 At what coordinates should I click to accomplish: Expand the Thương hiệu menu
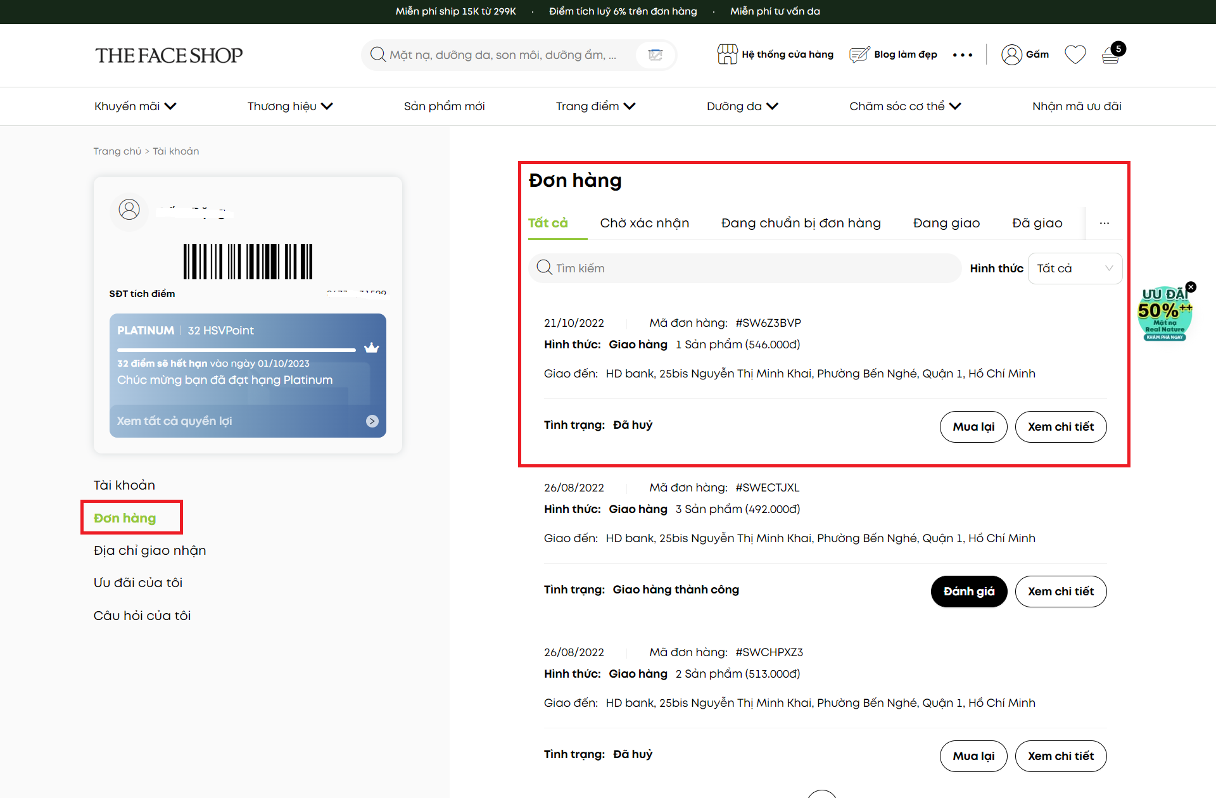click(290, 106)
